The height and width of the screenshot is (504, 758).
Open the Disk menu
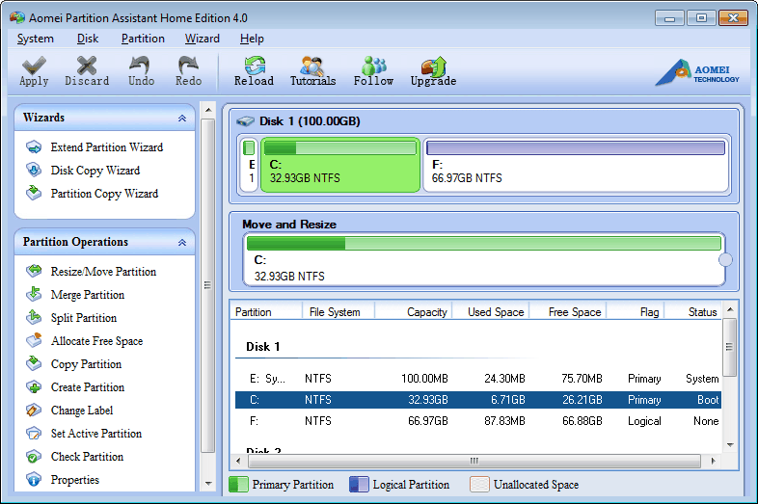tap(88, 39)
